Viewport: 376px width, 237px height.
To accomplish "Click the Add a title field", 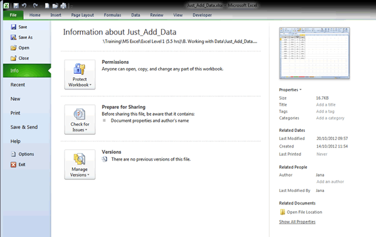I will pyautogui.click(x=326, y=104).
